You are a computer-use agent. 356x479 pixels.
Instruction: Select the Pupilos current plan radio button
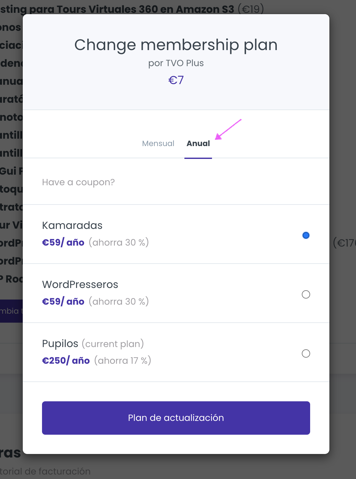pyautogui.click(x=306, y=353)
